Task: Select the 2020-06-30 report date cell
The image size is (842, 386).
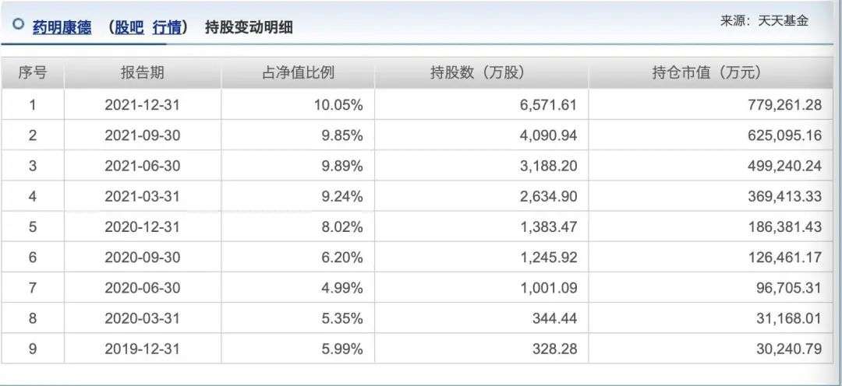Action: (143, 289)
